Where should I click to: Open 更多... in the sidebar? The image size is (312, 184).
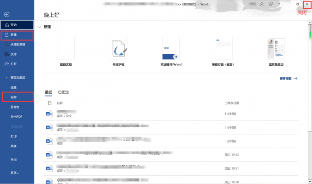[17, 173]
